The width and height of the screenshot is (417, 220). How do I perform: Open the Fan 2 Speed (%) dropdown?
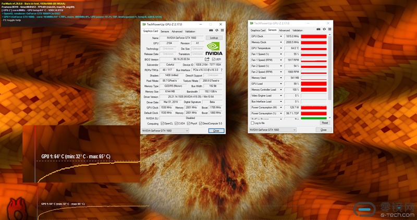coord(280,66)
